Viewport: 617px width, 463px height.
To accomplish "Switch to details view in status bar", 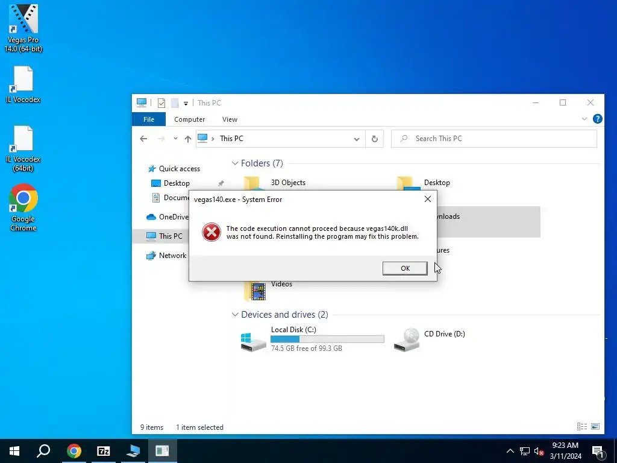I will click(582, 427).
